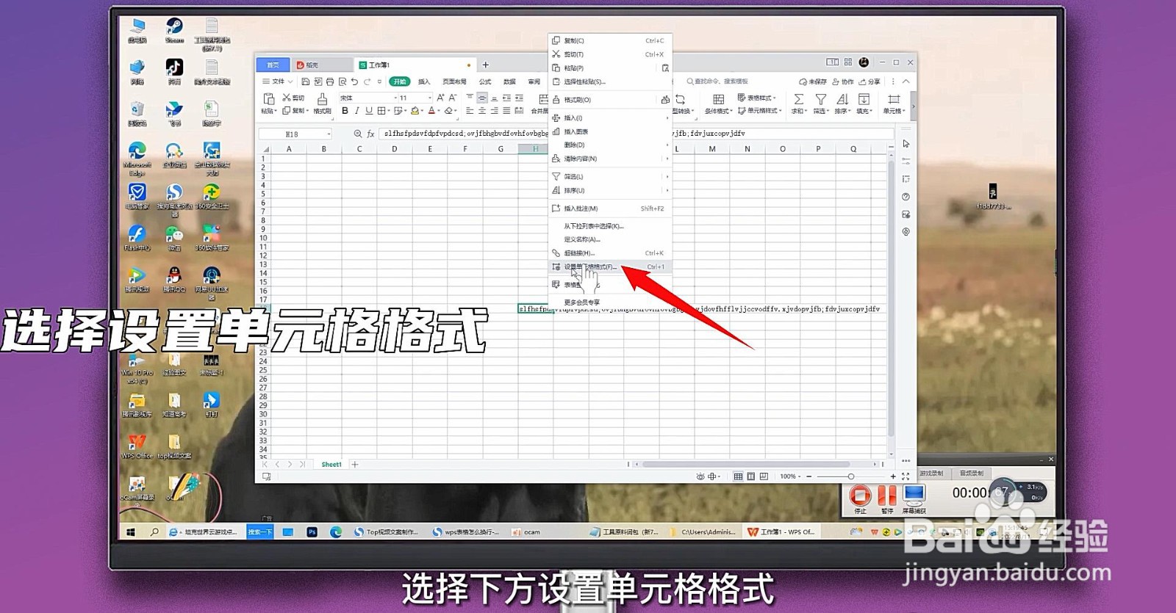Click the red font color button
This screenshot has width=1176, height=613.
(431, 111)
